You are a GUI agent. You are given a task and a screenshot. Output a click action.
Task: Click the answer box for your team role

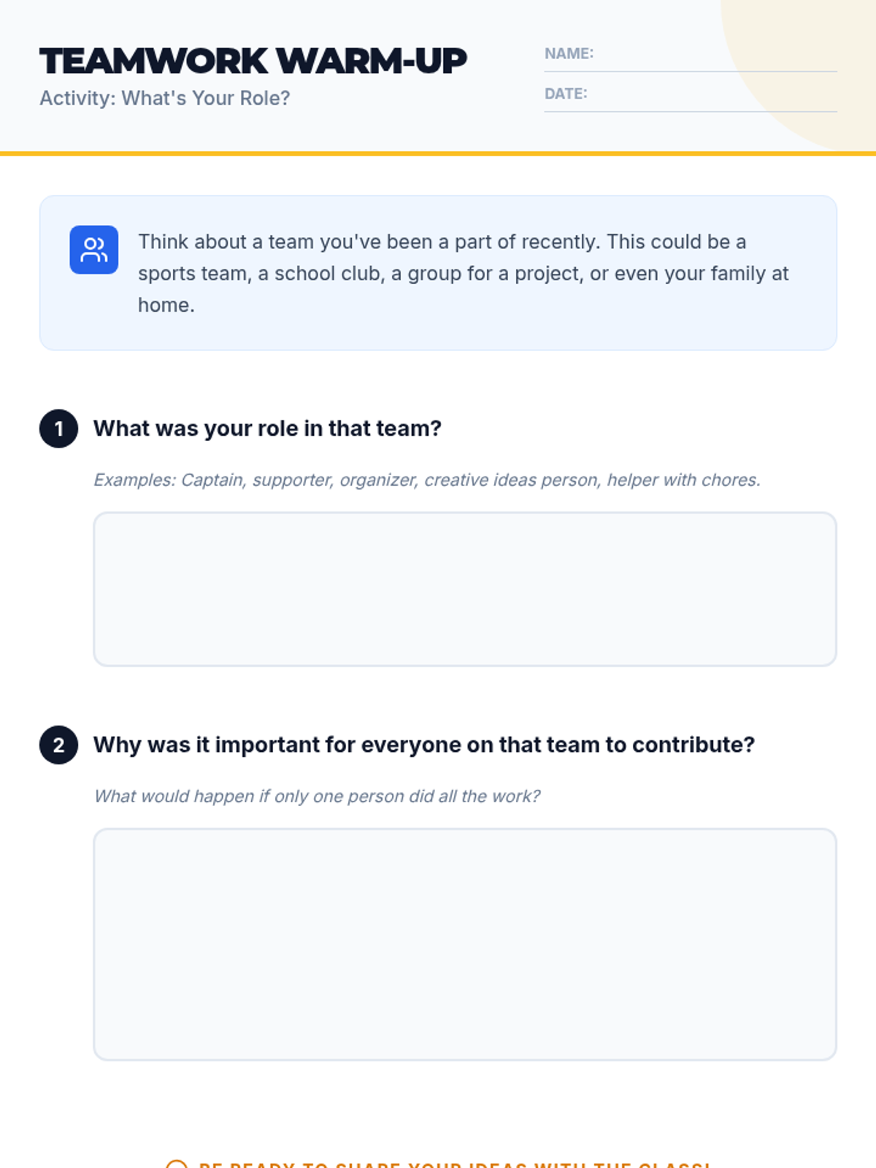(x=464, y=589)
